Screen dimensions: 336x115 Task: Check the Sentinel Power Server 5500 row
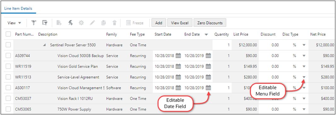(x=8, y=45)
